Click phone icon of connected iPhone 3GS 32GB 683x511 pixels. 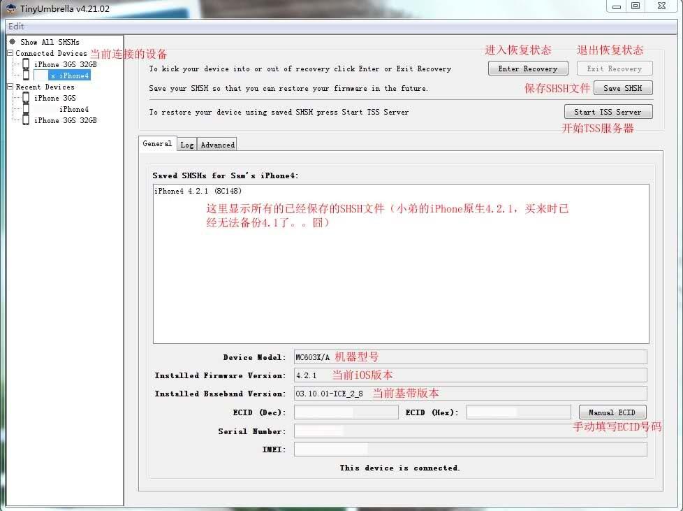pyautogui.click(x=26, y=64)
